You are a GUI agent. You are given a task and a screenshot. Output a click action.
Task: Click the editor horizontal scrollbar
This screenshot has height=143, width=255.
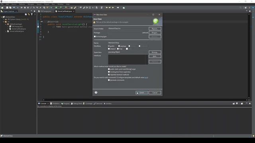coord(145,100)
